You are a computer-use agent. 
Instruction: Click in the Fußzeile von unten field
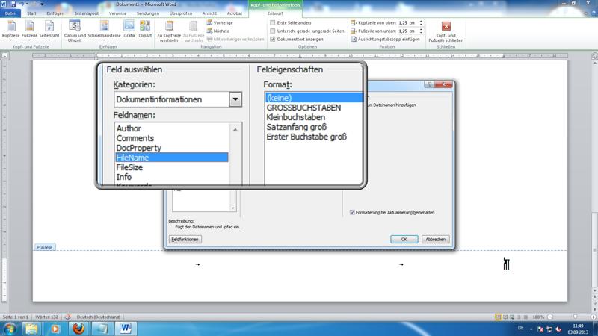[408, 31]
